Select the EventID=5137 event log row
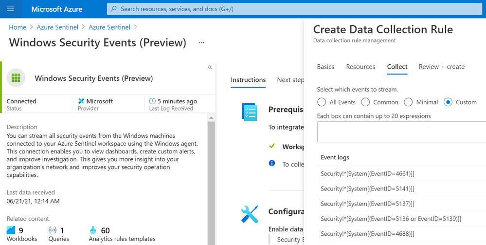 401,204
